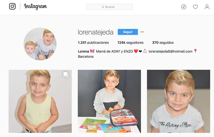Click the search magnifier icon
214x137 pixels.
click(x=103, y=7)
